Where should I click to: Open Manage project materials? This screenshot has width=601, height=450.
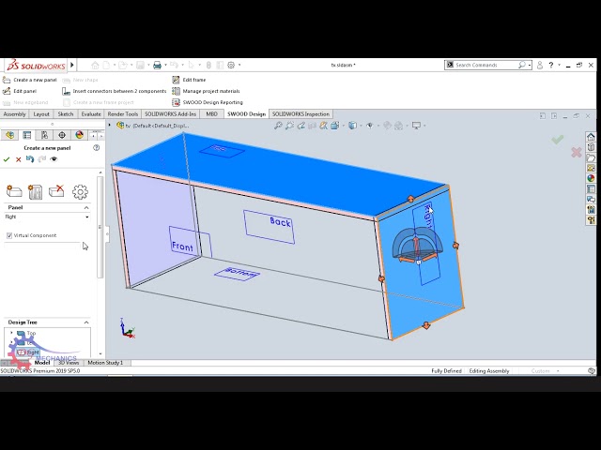[x=206, y=91]
